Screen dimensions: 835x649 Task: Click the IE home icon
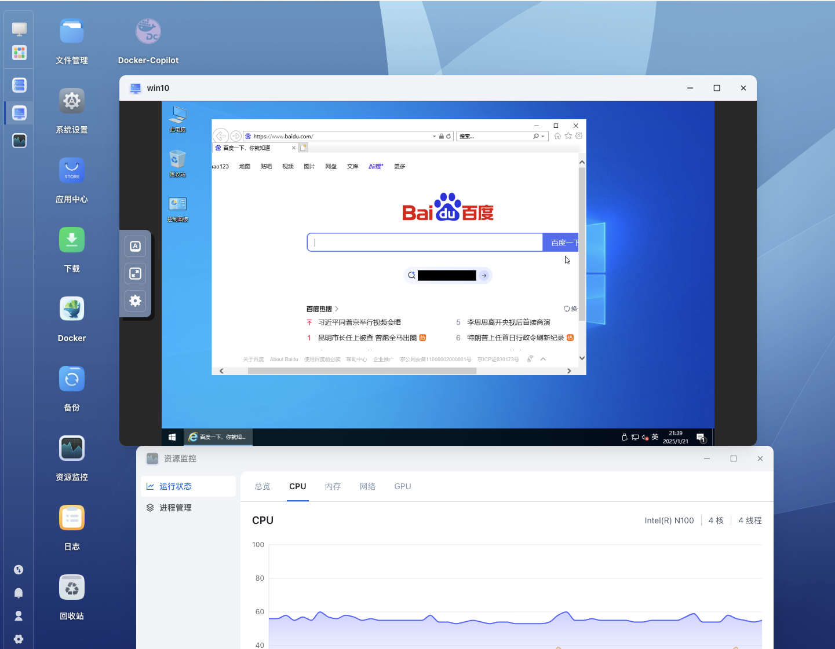pos(557,136)
